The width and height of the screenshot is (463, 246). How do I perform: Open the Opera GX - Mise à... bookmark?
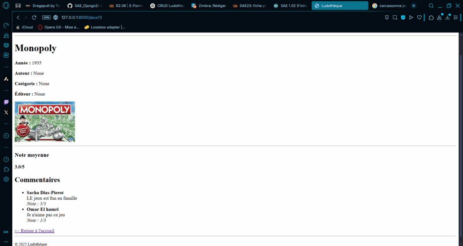(59, 27)
